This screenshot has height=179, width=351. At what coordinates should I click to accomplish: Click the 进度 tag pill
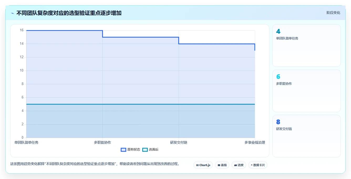(x=239, y=165)
